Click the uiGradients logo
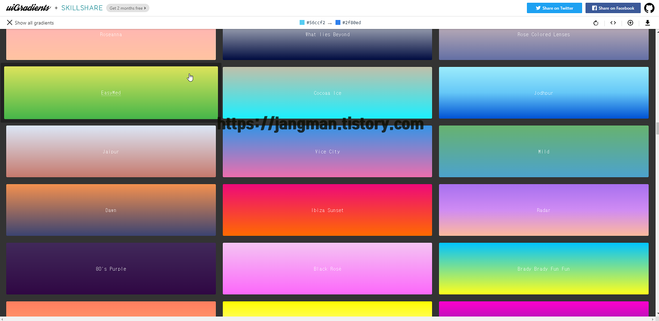Screen dimensions: 659x321 point(28,8)
